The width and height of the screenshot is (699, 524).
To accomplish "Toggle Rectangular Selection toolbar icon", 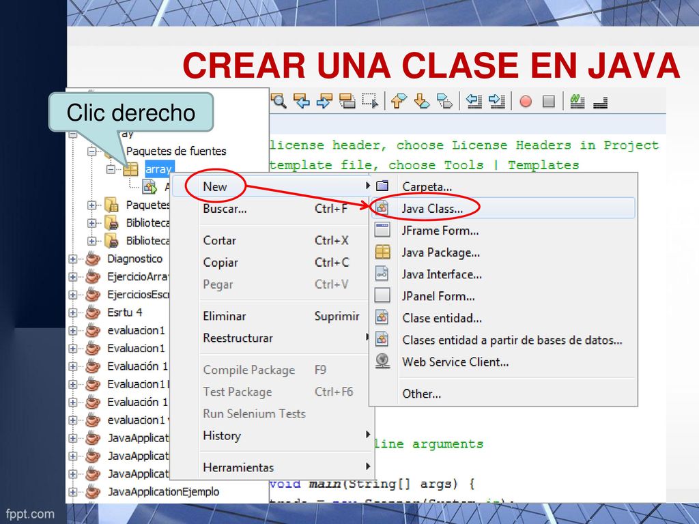I will [370, 101].
